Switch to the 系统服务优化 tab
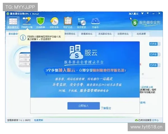This screenshot has width=168, height=134. coord(105,34)
